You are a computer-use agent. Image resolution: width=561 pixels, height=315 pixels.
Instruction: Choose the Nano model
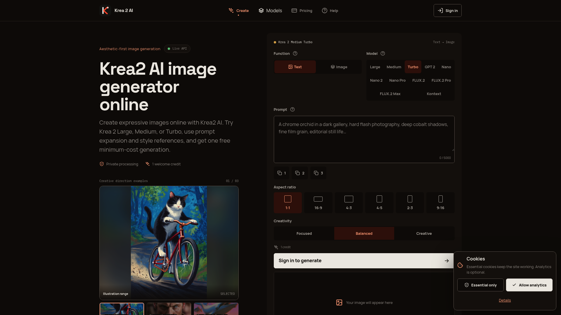tap(446, 67)
